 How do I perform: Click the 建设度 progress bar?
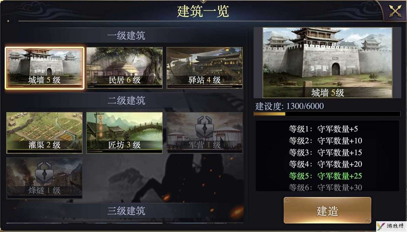(x=327, y=114)
